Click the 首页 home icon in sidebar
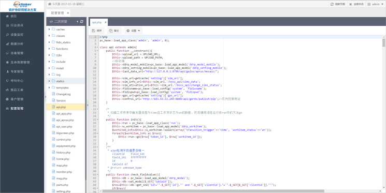 (7, 16)
